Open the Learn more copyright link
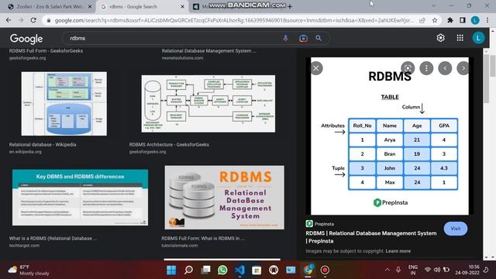The image size is (496, 279). click(398, 251)
